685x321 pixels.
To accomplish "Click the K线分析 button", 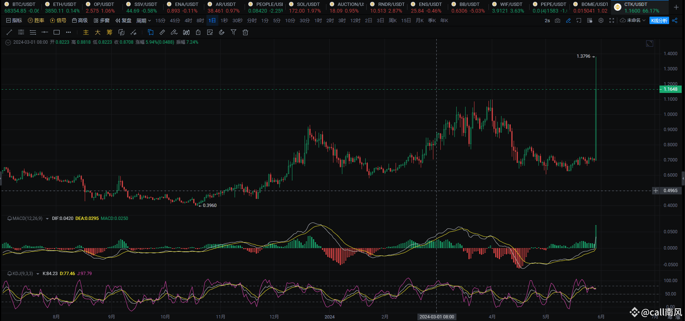I will [659, 21].
